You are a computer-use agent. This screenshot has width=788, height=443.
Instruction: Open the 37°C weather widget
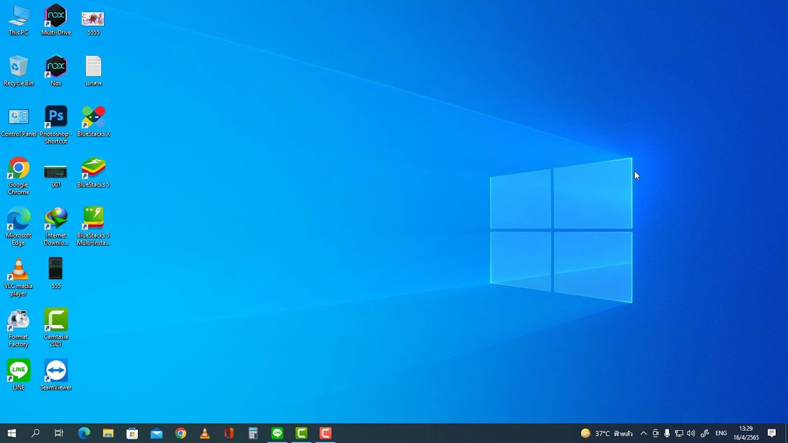coord(607,433)
